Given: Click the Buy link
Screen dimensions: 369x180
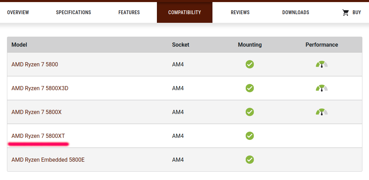Looking at the screenshot, I should tap(357, 12).
